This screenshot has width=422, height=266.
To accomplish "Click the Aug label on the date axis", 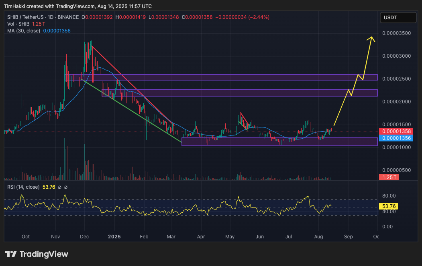I will [318, 237].
